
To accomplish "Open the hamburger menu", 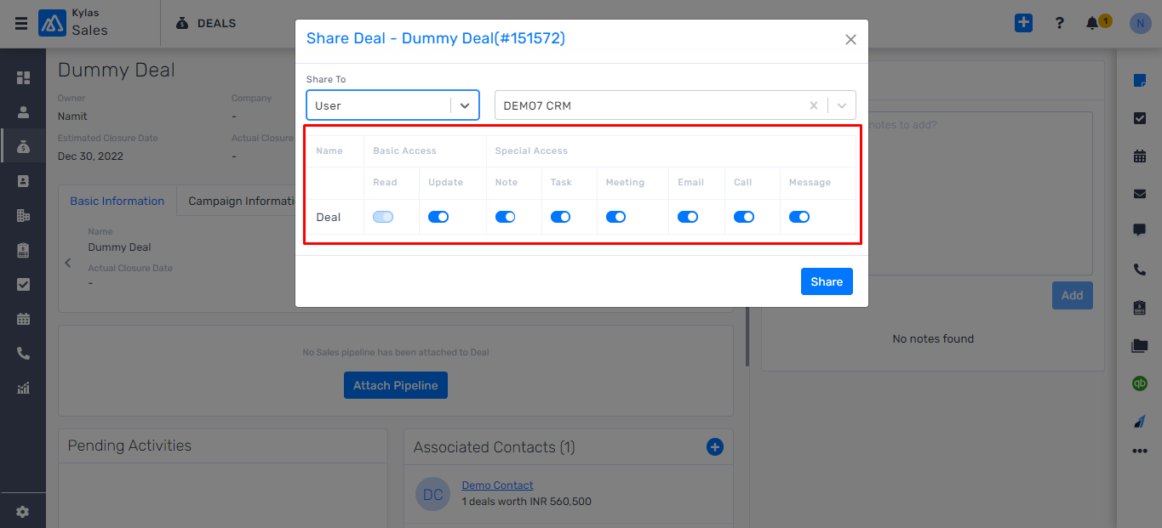I will pos(20,24).
